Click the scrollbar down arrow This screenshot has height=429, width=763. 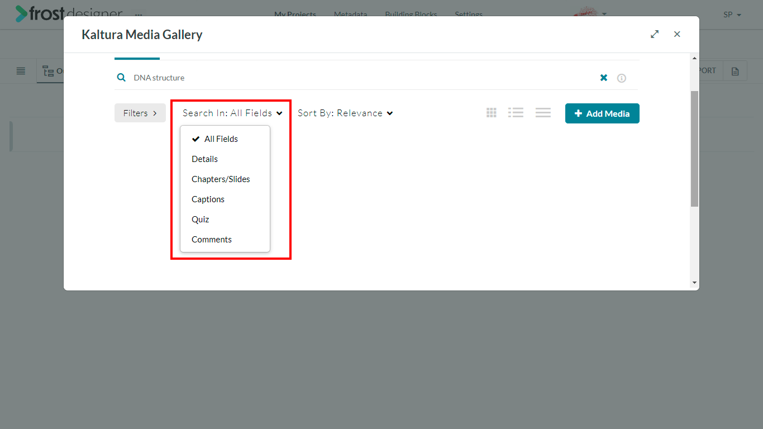click(x=694, y=283)
